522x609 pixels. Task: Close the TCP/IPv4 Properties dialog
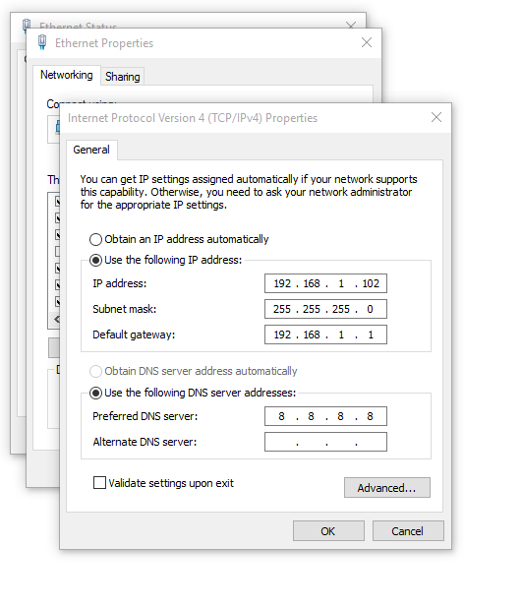pyautogui.click(x=436, y=117)
